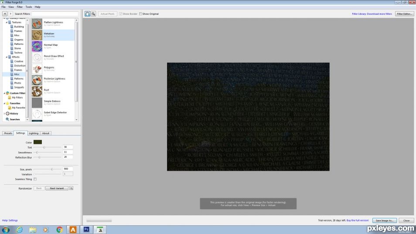
Task: Collapse the Effects tree node
Action: pyautogui.click(x=7, y=57)
